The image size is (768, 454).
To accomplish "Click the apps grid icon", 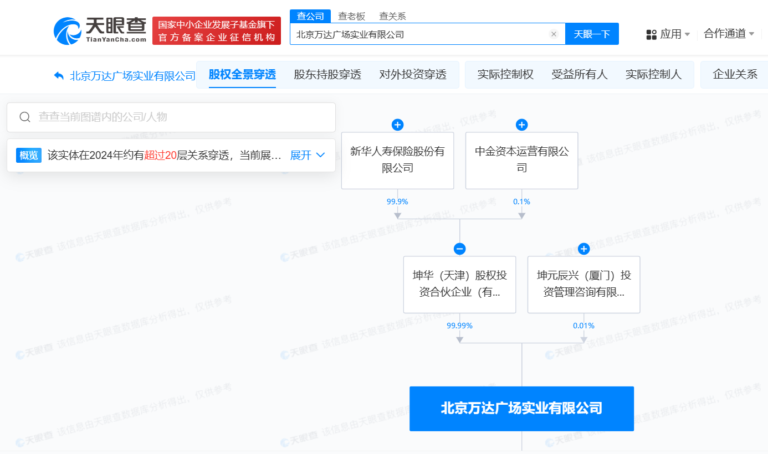I will [x=651, y=34].
